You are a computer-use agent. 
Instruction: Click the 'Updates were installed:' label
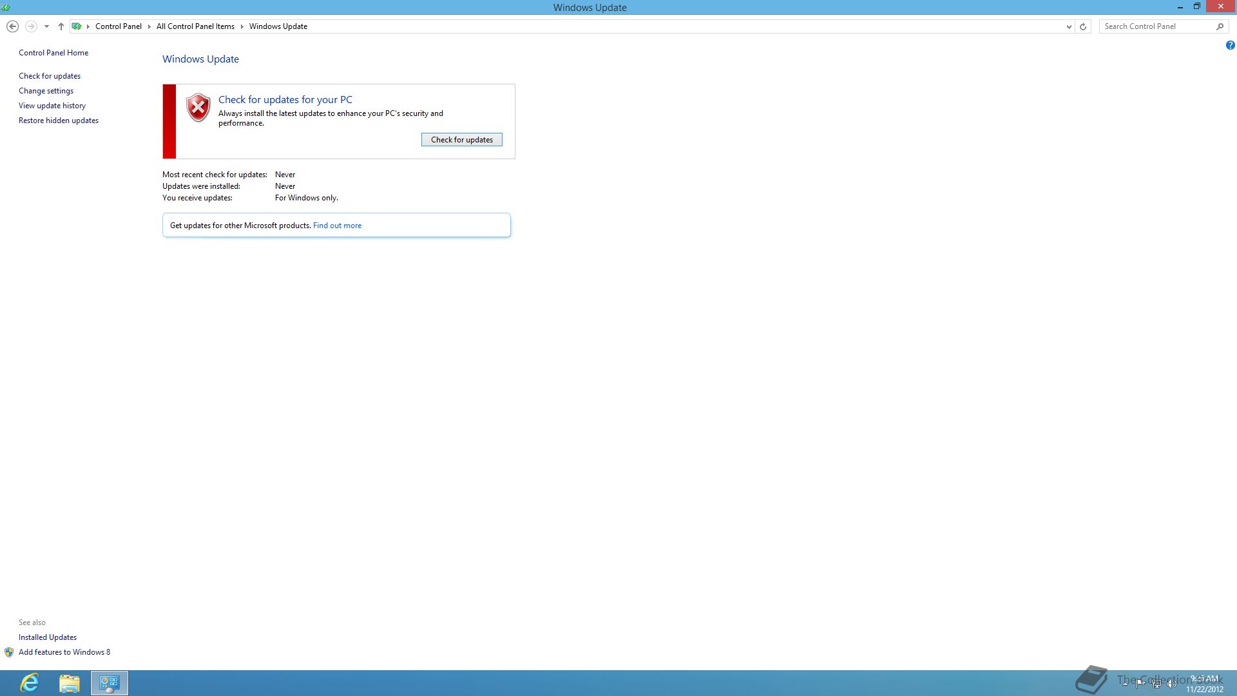coord(201,186)
